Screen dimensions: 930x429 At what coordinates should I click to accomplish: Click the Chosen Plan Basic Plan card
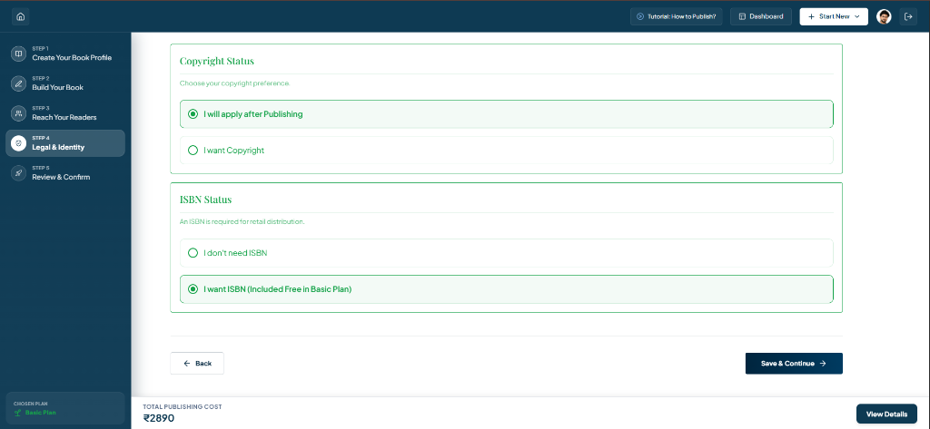65,407
